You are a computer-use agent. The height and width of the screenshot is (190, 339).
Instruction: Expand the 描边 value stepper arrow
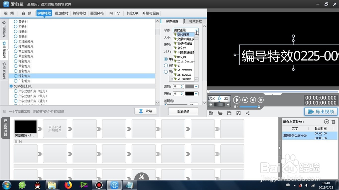[x=182, y=94]
